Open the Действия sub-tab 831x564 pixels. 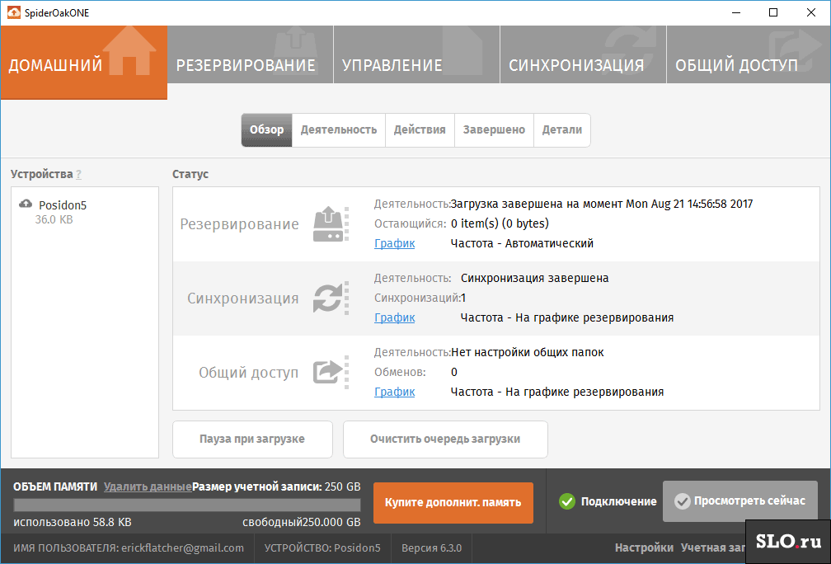click(x=420, y=130)
